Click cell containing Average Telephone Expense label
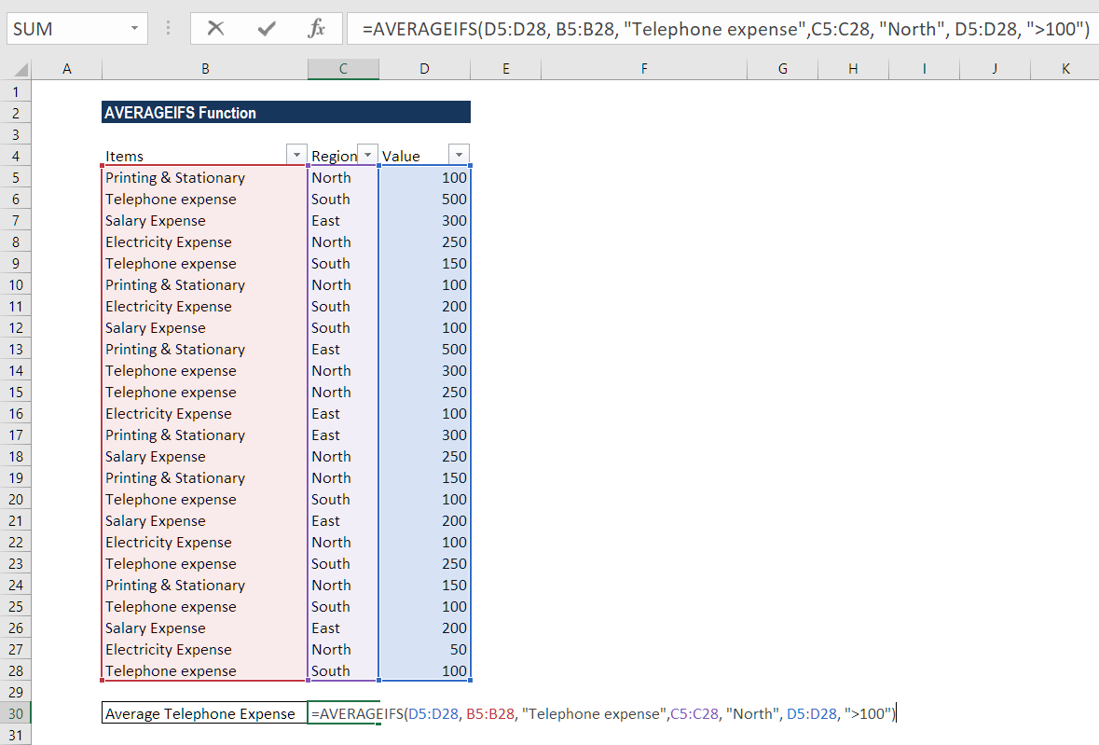This screenshot has height=745, width=1099. coord(204,712)
